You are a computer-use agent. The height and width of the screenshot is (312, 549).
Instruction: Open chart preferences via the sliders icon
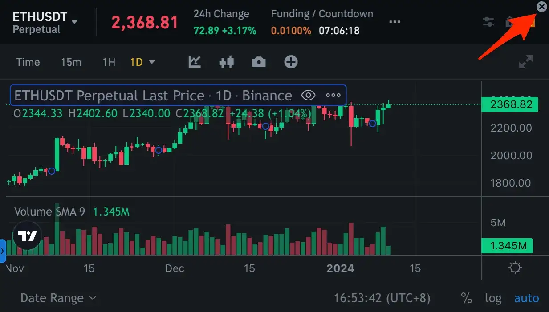point(488,22)
